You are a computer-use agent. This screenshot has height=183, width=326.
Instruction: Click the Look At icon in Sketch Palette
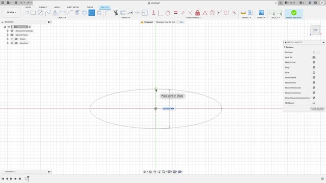314,57
